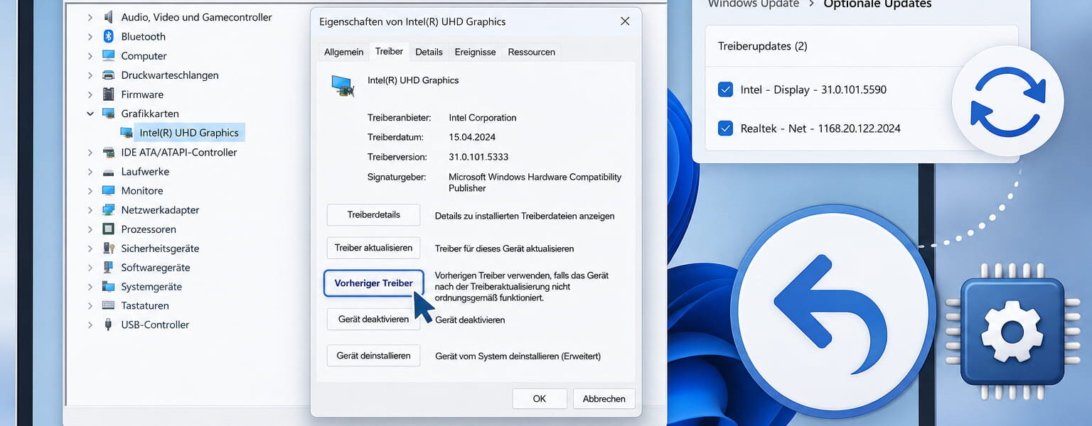The width and height of the screenshot is (1092, 426).
Task: Expand Audio, Video und Gamecontroller node
Action: 90,17
